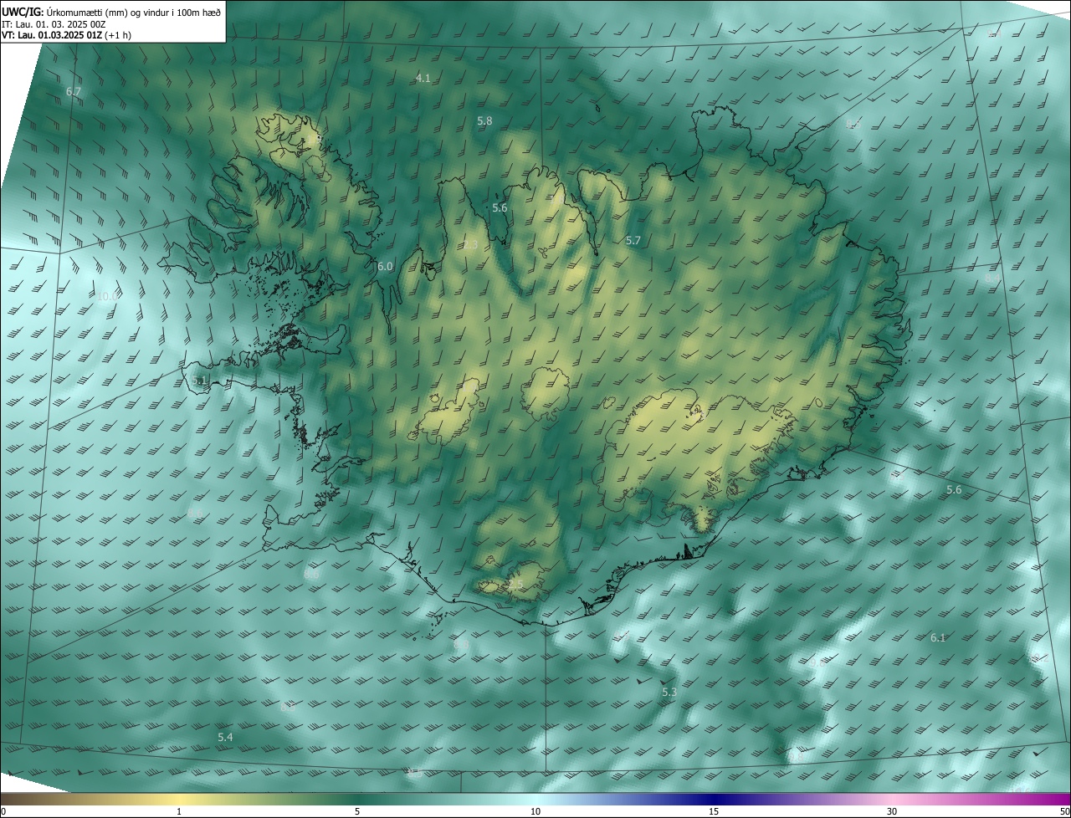Click the title 'Úrkomumætti (mm) og vindur í 100m hæð'

[x=133, y=12]
